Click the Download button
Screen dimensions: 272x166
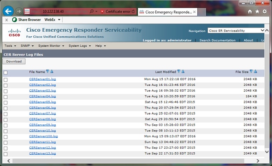pos(14,61)
